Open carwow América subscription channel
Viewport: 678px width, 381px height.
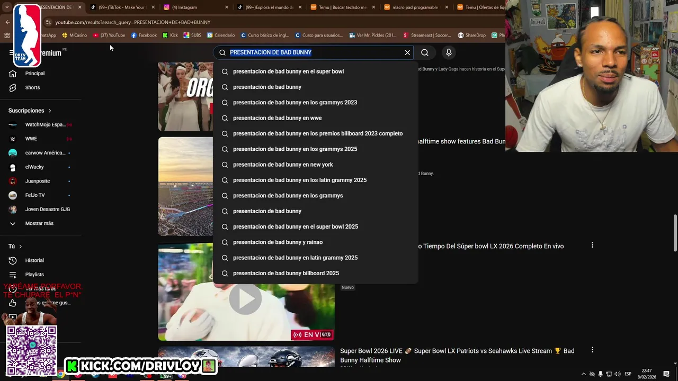[40, 153]
